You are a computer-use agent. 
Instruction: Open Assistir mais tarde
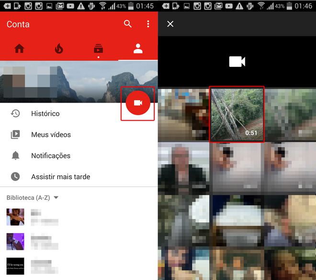coord(79,177)
